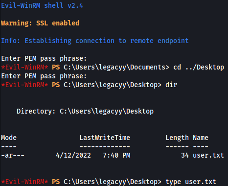This screenshot has width=228, height=186.
Task: Click the Directory path C:\Users\legacyy\Desktop
Action: [107, 111]
